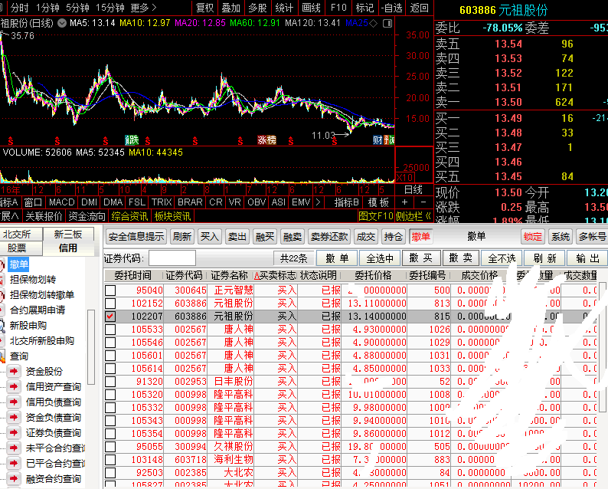Image resolution: width=608 pixels, height=489 pixels.
Task: Click the 撤 买 cancel-buy button
Action: point(421,258)
